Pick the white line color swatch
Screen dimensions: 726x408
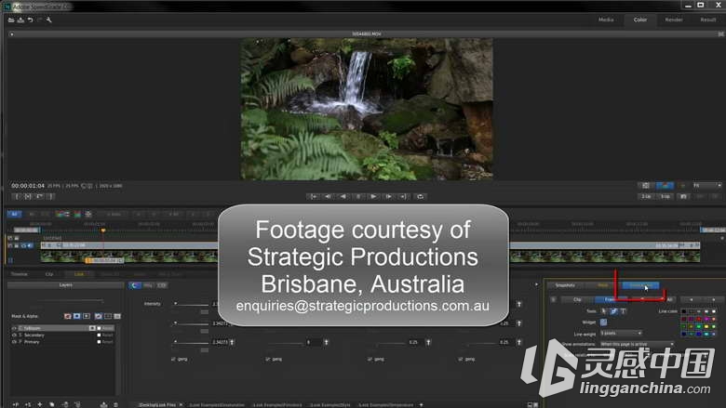pos(714,311)
